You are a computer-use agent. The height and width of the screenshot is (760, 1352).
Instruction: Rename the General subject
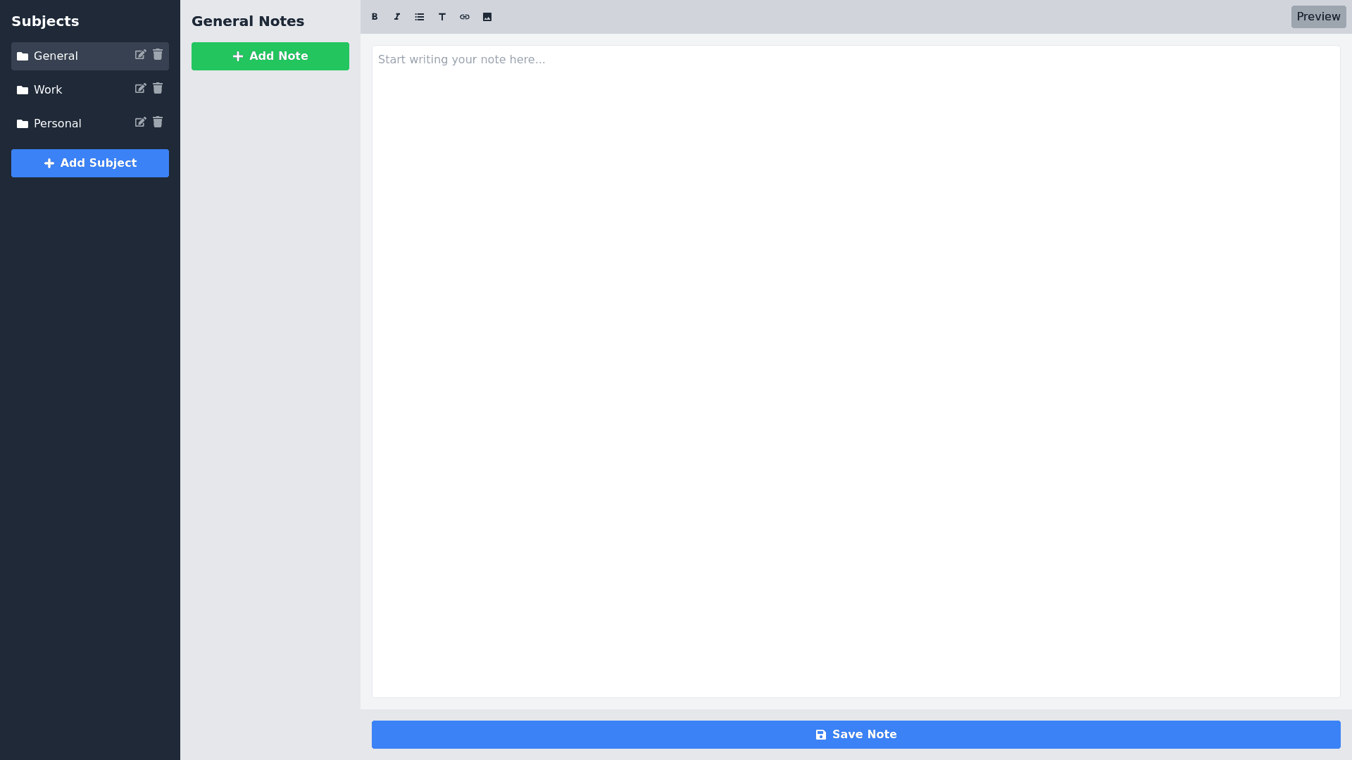click(141, 54)
